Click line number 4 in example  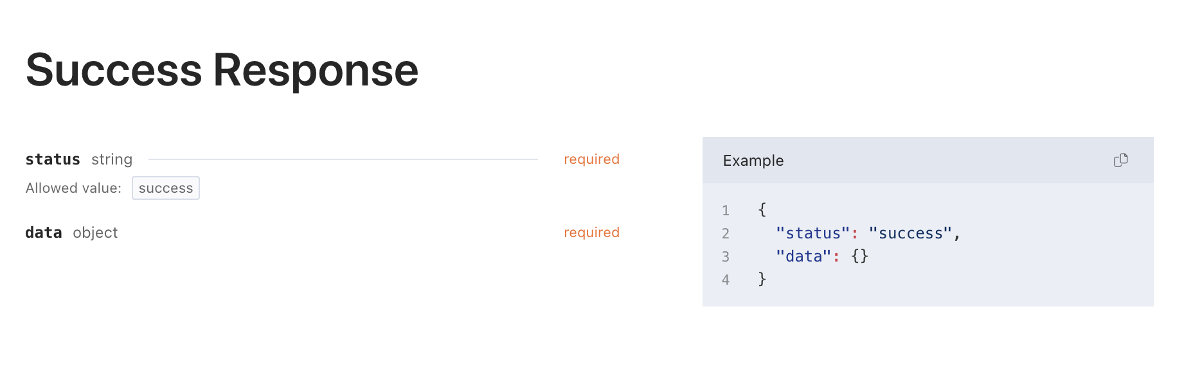(725, 280)
